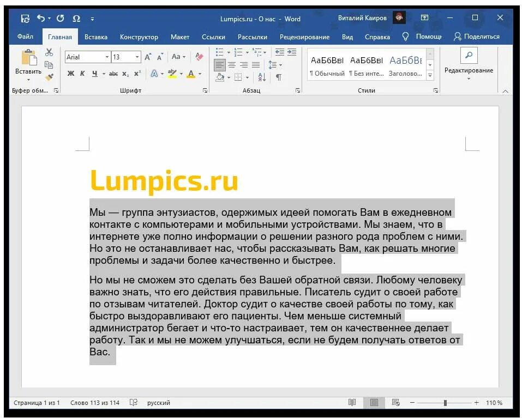Apply yellow text highlight color
522x418 pixels.
pyautogui.click(x=172, y=74)
